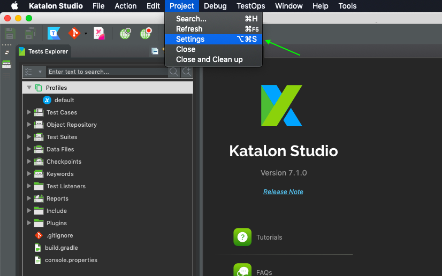Click the Plugins folder icon
This screenshot has width=442, height=276.
click(39, 223)
